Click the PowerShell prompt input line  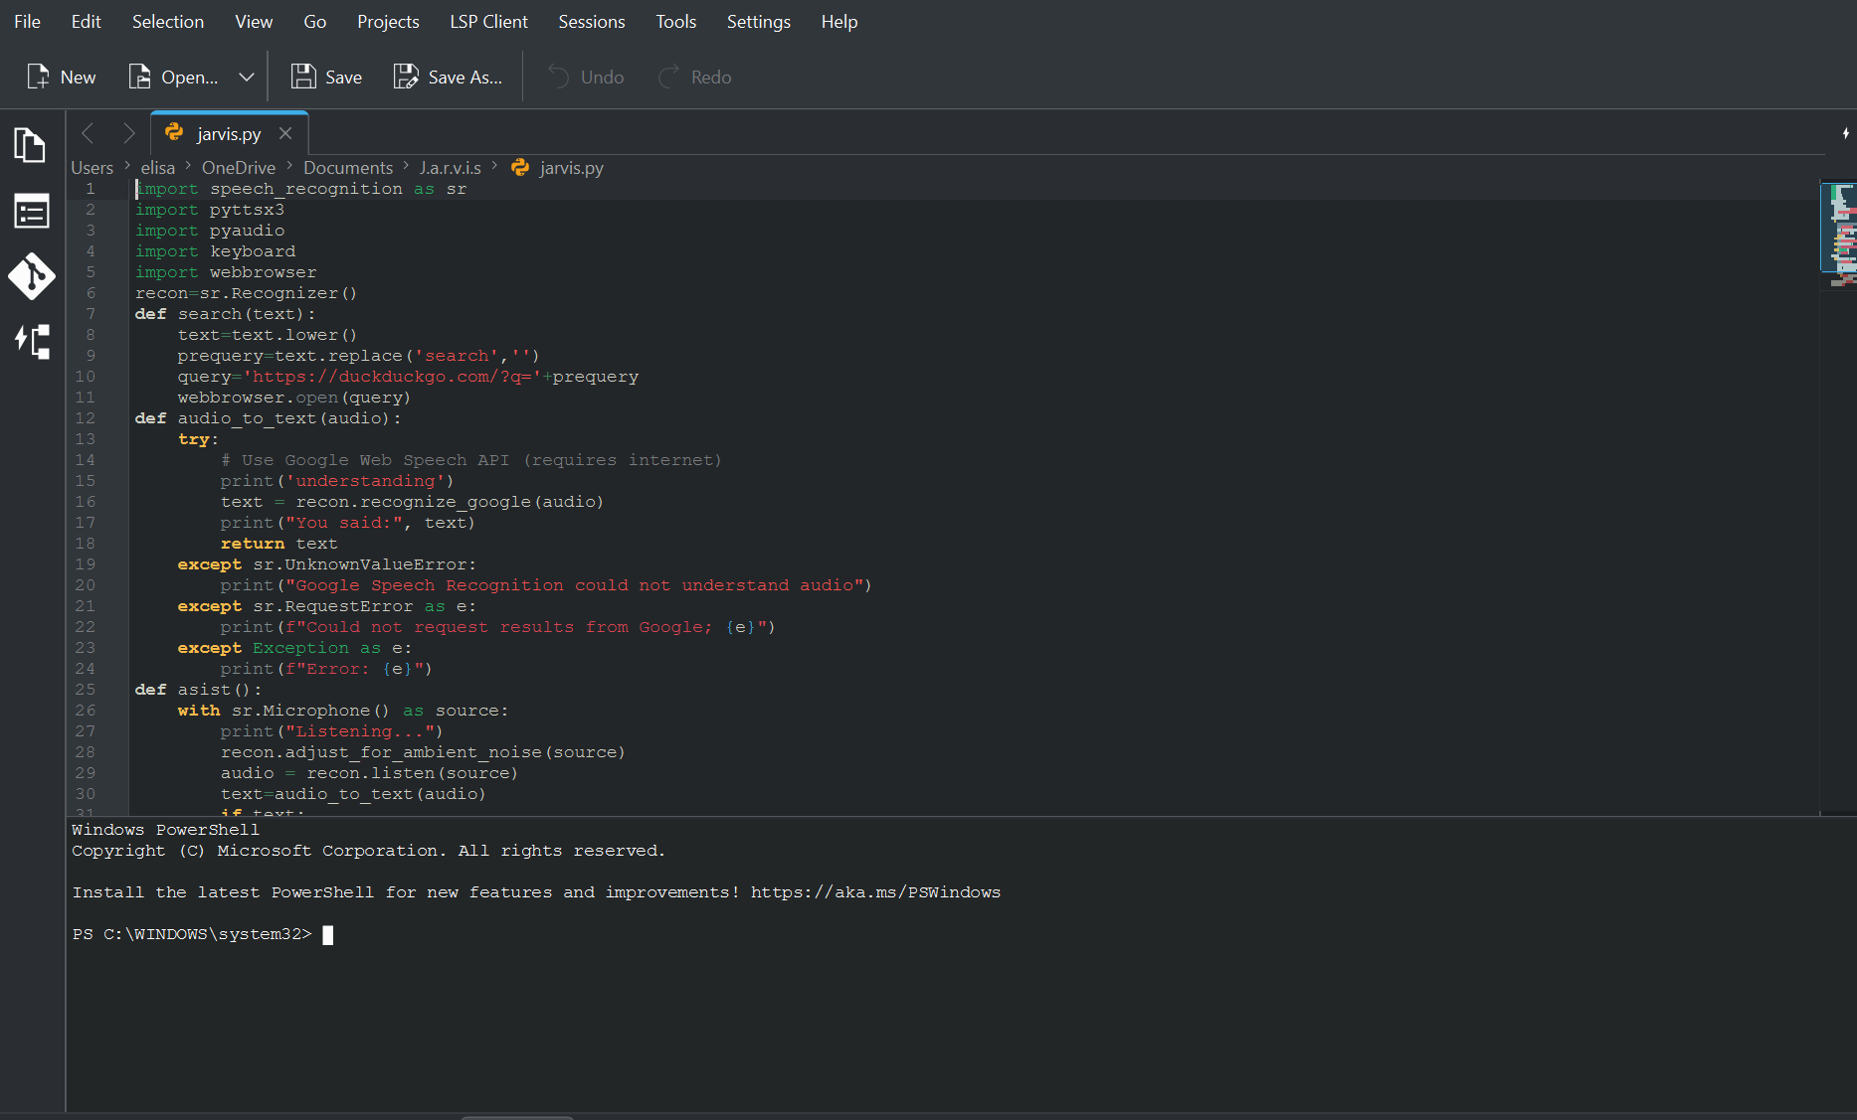(202, 934)
